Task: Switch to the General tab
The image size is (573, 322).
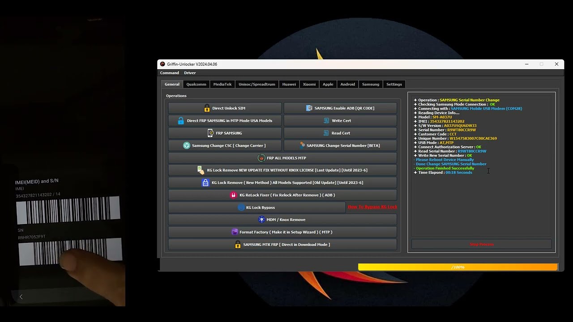Action: click(172, 84)
